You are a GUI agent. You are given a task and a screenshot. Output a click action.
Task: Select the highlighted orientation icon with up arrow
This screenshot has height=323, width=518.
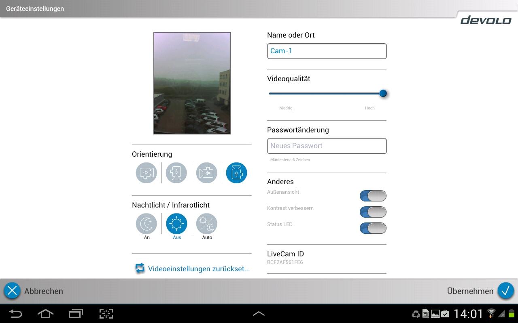pyautogui.click(x=237, y=173)
